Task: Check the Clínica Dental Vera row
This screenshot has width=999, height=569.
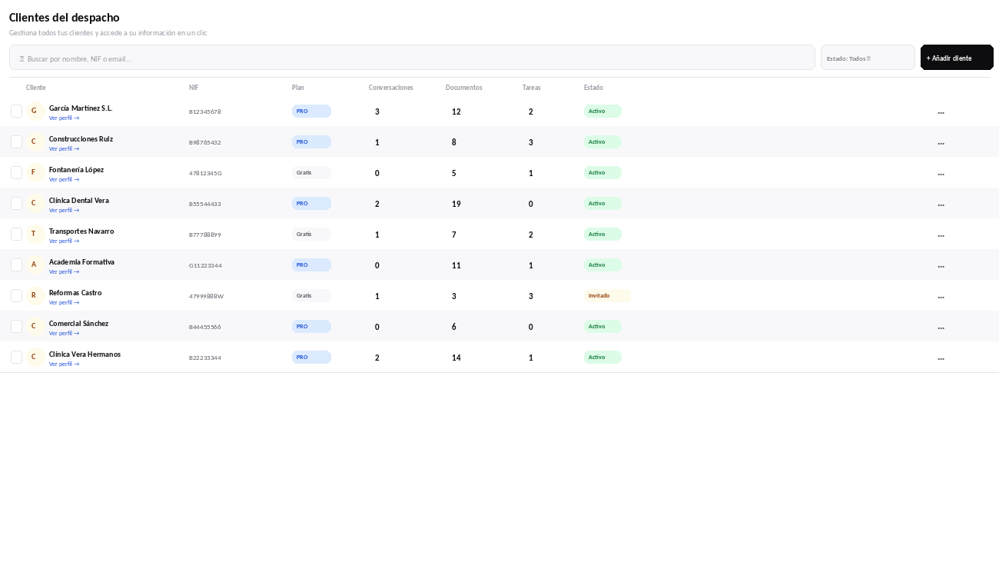Action: click(16, 204)
